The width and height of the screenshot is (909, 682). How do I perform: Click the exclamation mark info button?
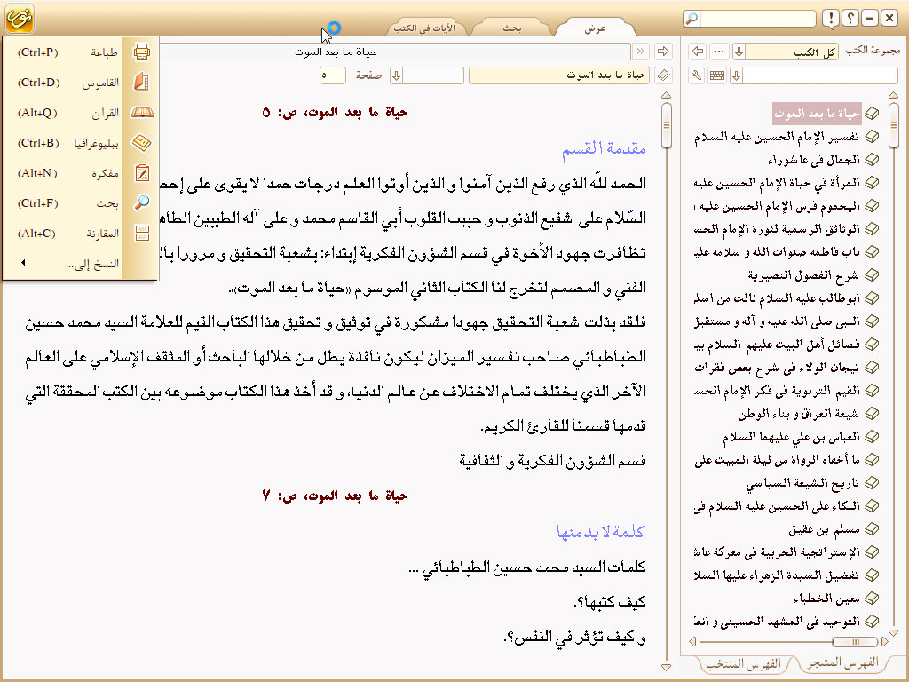(831, 19)
